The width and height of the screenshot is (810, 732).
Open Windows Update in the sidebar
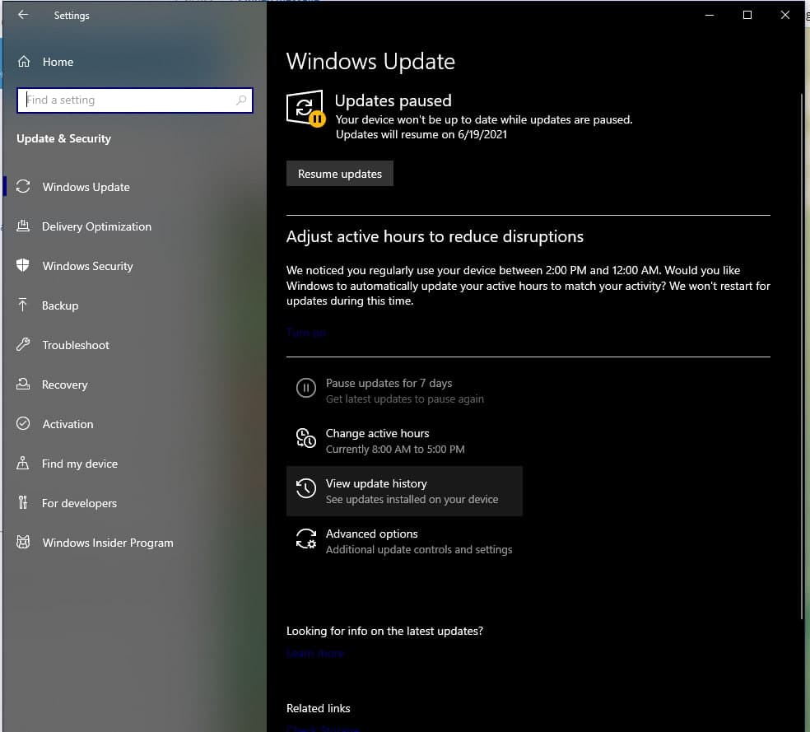coord(86,187)
